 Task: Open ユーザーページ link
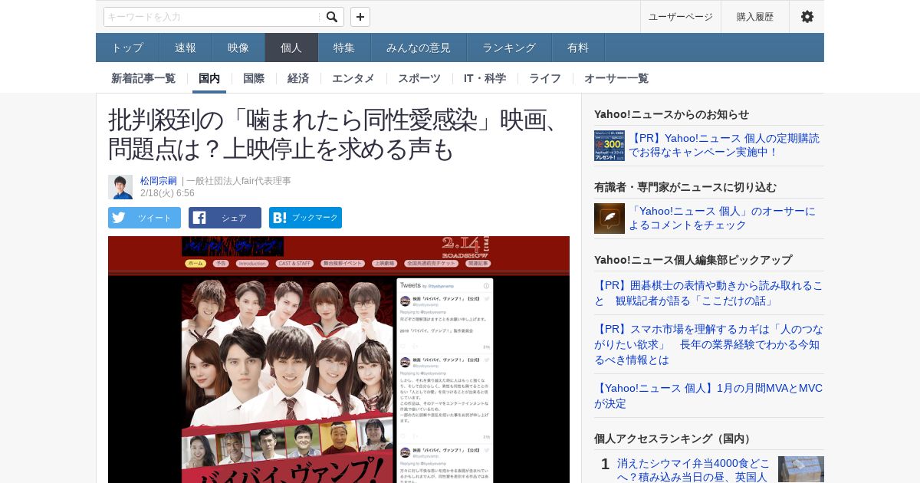click(x=681, y=17)
